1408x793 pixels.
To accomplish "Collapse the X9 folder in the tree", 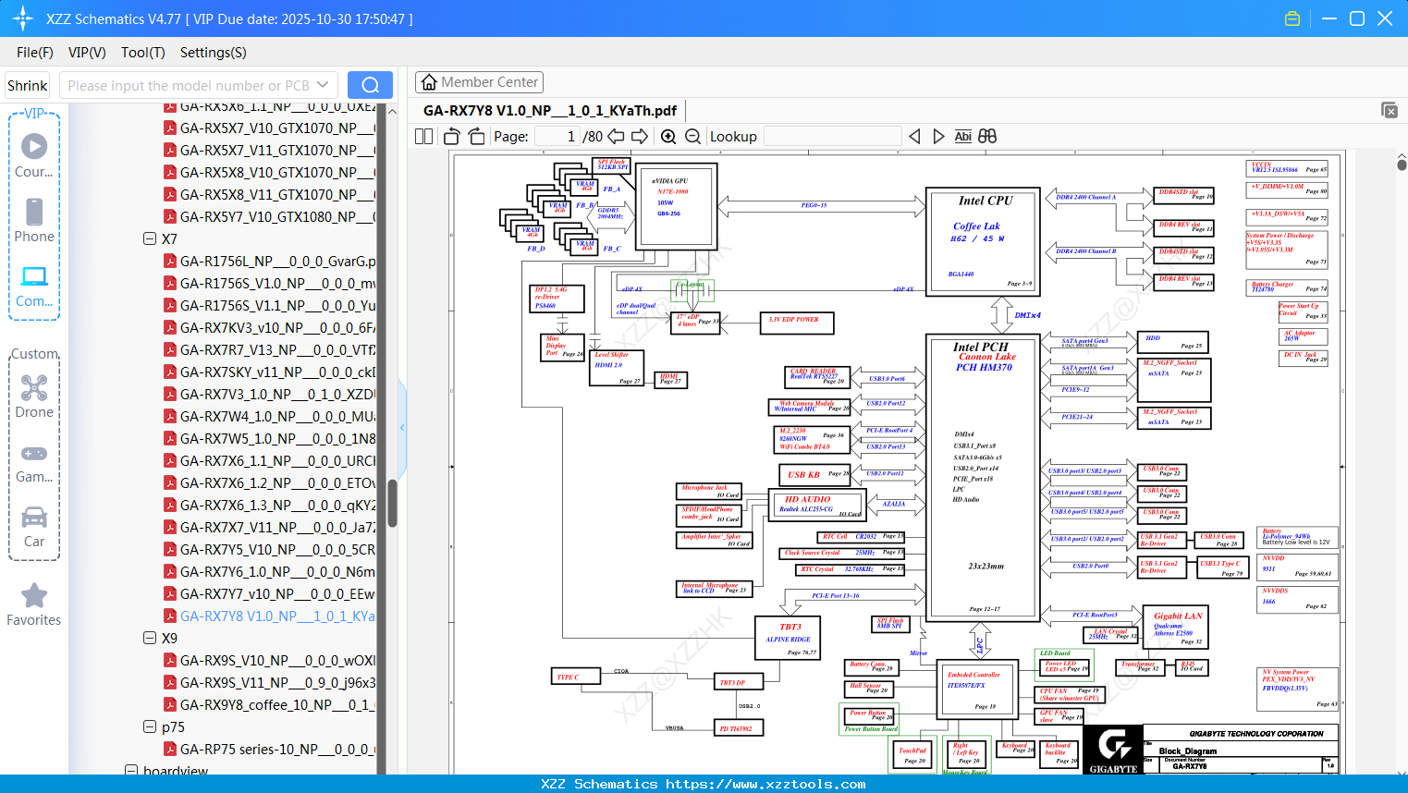I will [150, 638].
